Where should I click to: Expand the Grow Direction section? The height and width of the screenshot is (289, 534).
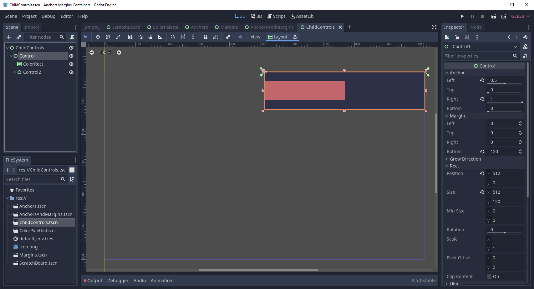447,159
